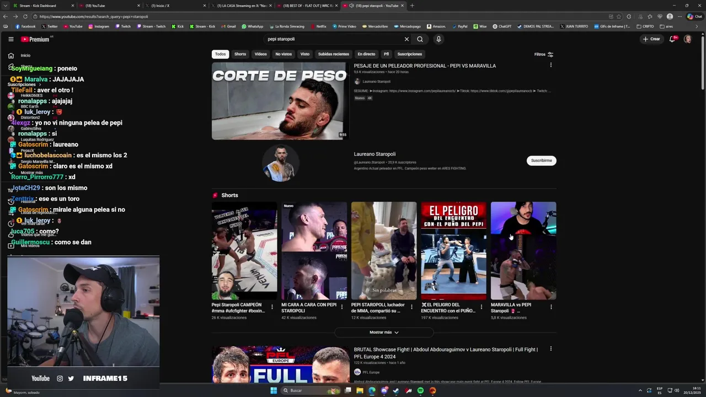Click Laureano Staropoli channel avatar
The height and width of the screenshot is (397, 706).
[x=281, y=163]
